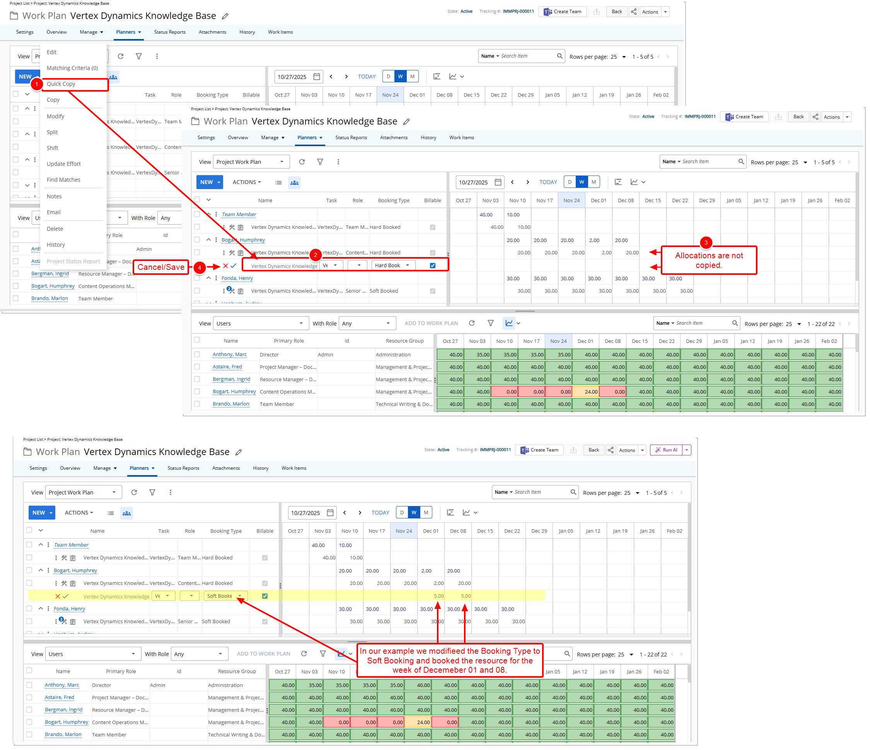Expand the With Role Any dropdown
This screenshot has width=870, height=750.
[x=200, y=654]
